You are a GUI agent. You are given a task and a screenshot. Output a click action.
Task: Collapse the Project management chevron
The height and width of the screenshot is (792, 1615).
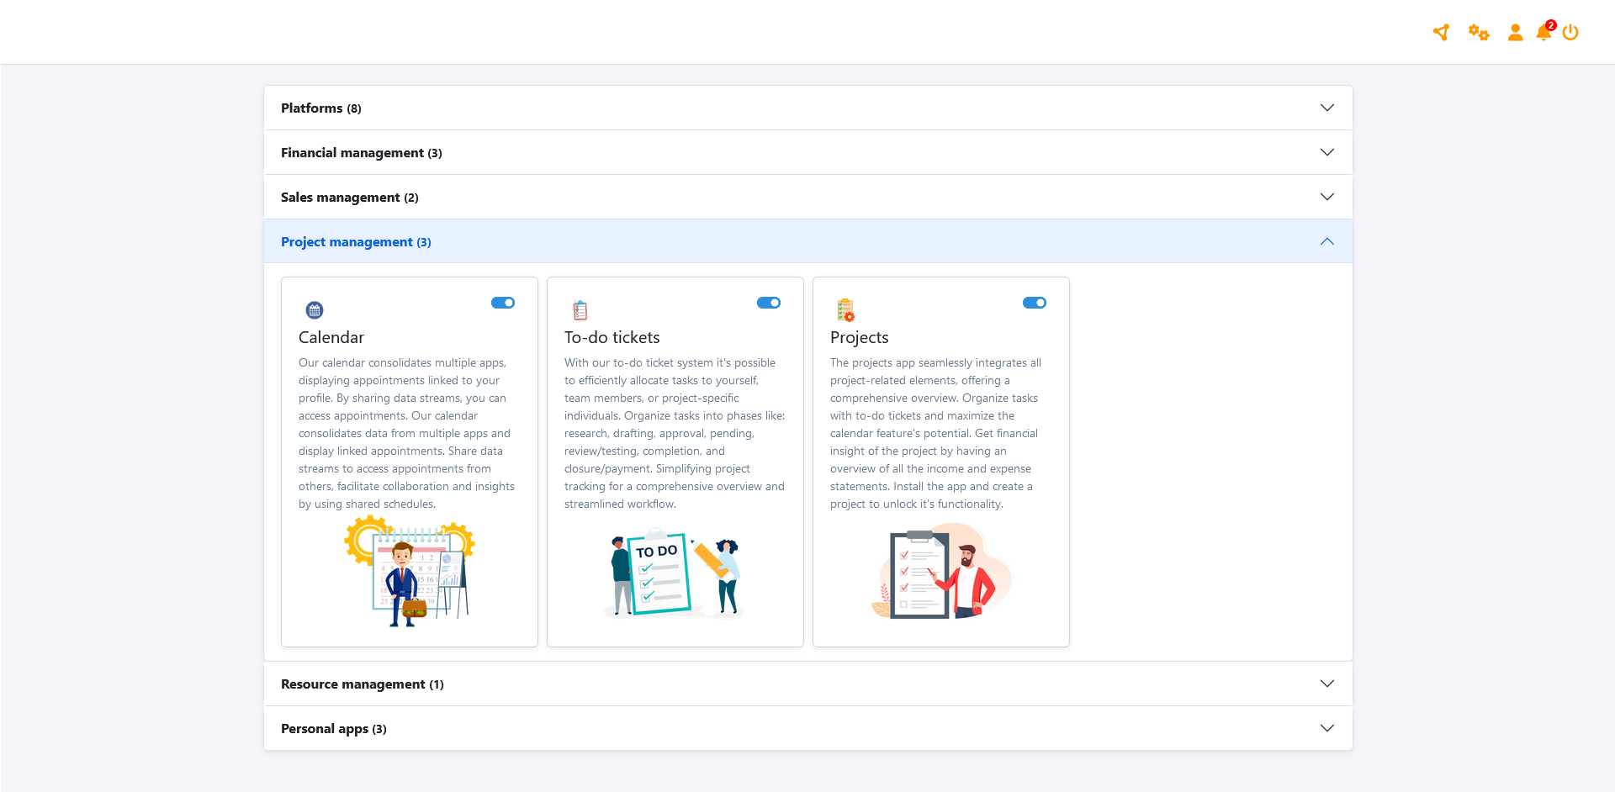(x=1326, y=241)
